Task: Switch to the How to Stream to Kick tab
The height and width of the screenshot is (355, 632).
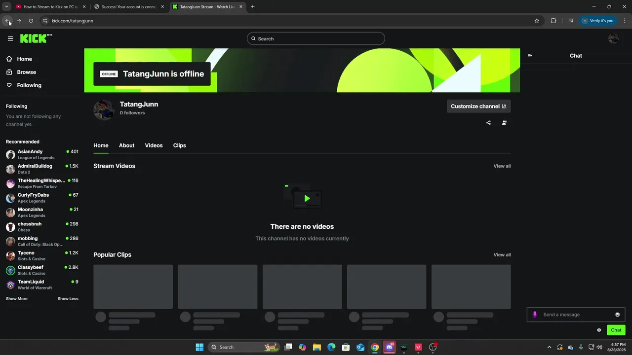Action: (x=51, y=7)
